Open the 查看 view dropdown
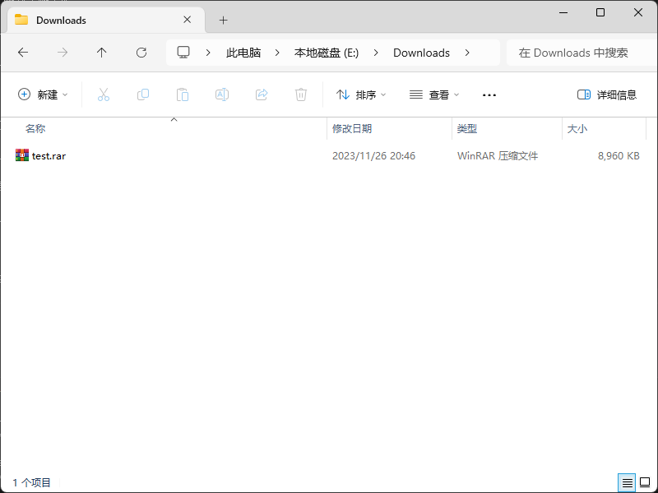This screenshot has height=493, width=658. pos(433,94)
